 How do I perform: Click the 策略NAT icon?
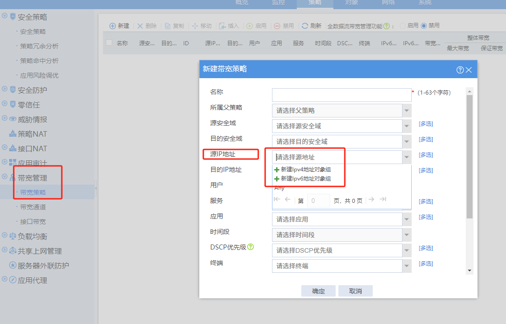[12, 133]
